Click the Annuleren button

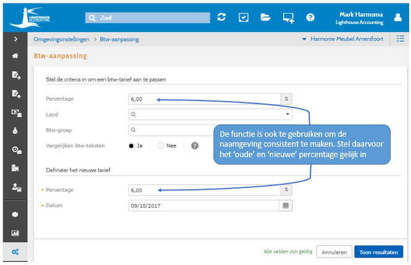click(334, 251)
